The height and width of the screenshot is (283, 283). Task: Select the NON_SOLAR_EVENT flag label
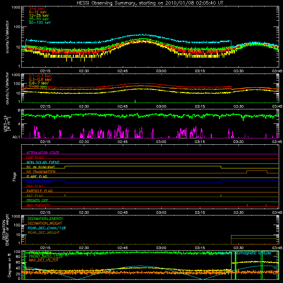(x=43, y=162)
